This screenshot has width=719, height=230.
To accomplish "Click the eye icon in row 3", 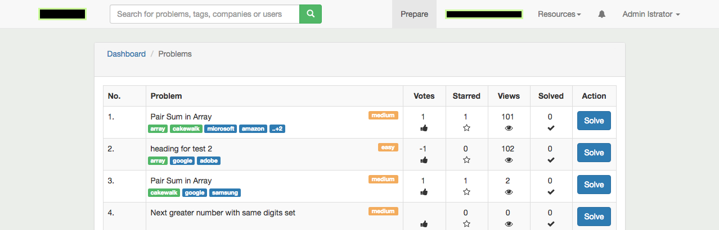I will (509, 192).
